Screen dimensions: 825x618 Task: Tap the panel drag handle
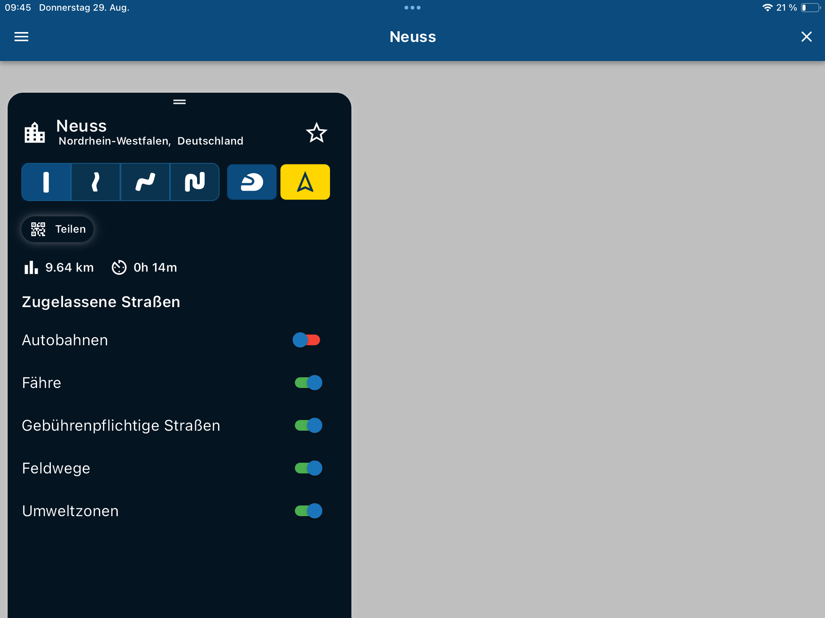(180, 102)
